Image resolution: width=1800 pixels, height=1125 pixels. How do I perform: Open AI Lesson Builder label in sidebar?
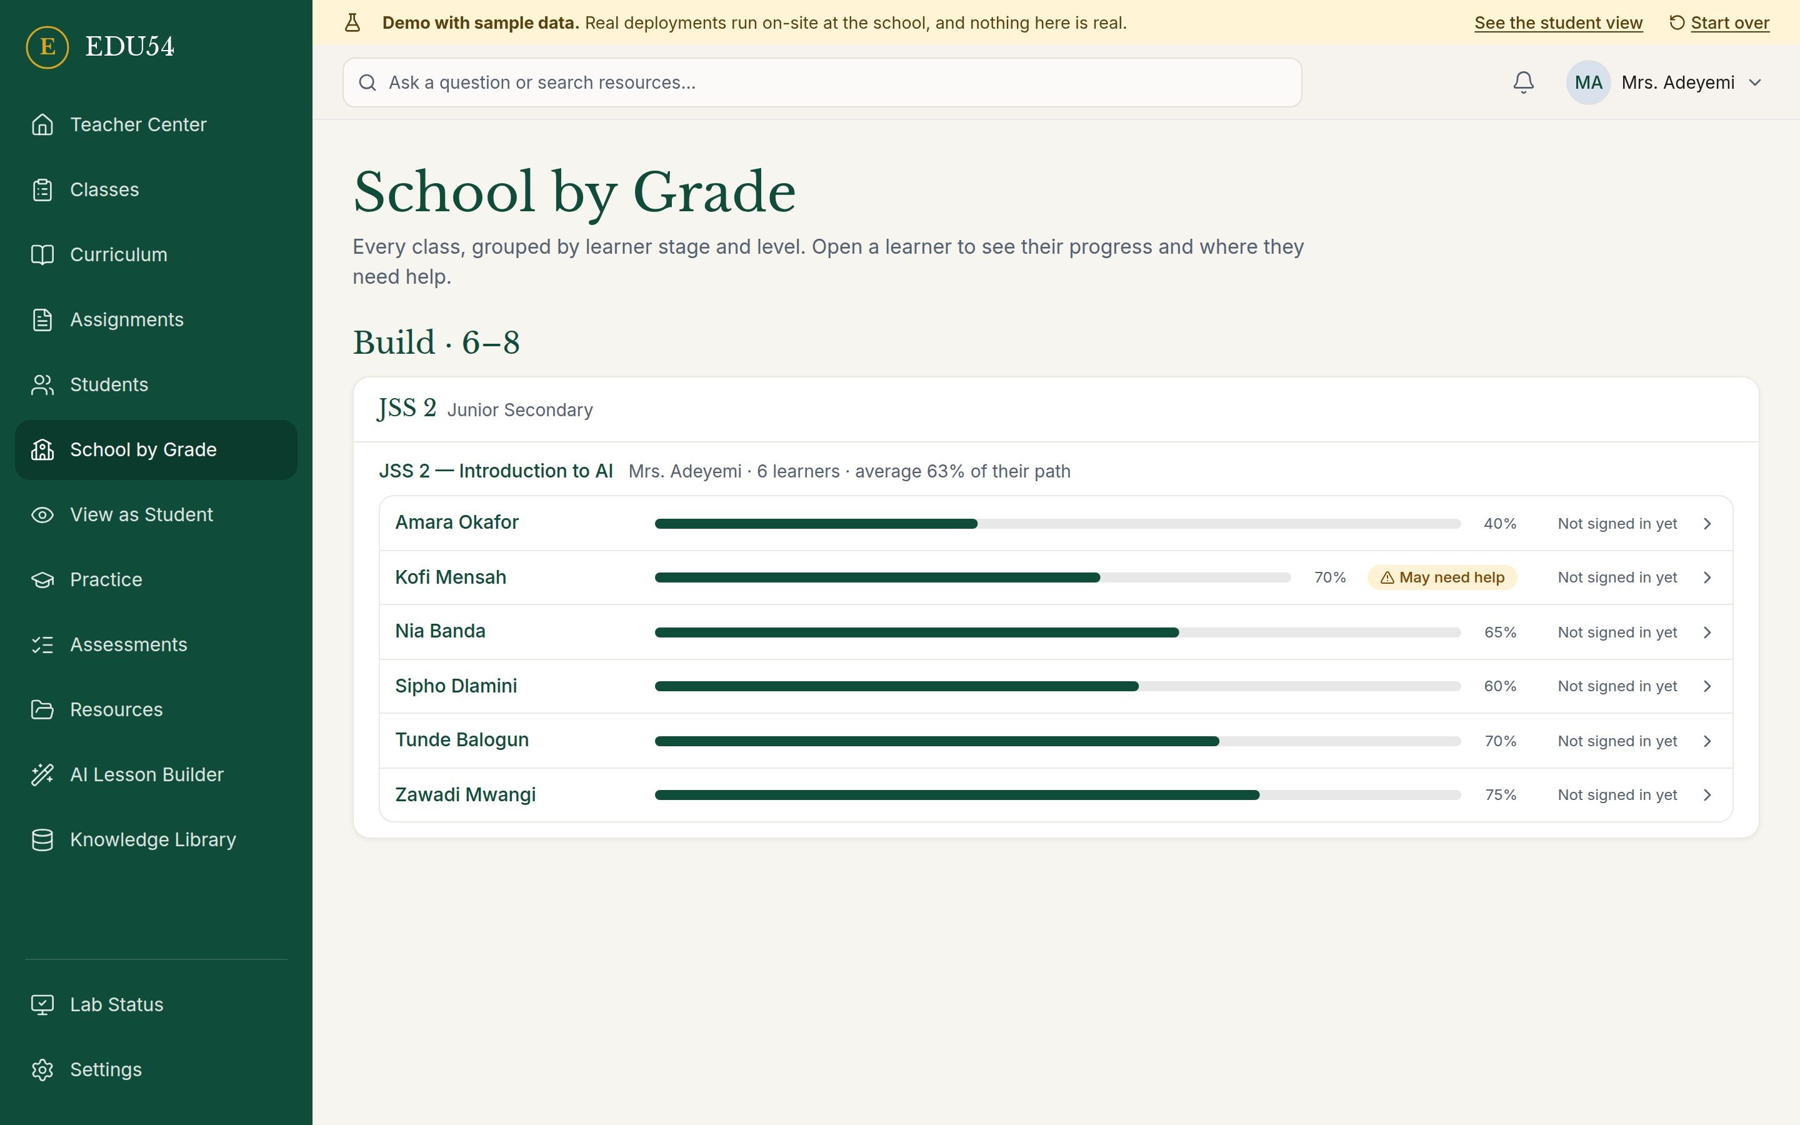pos(146,774)
